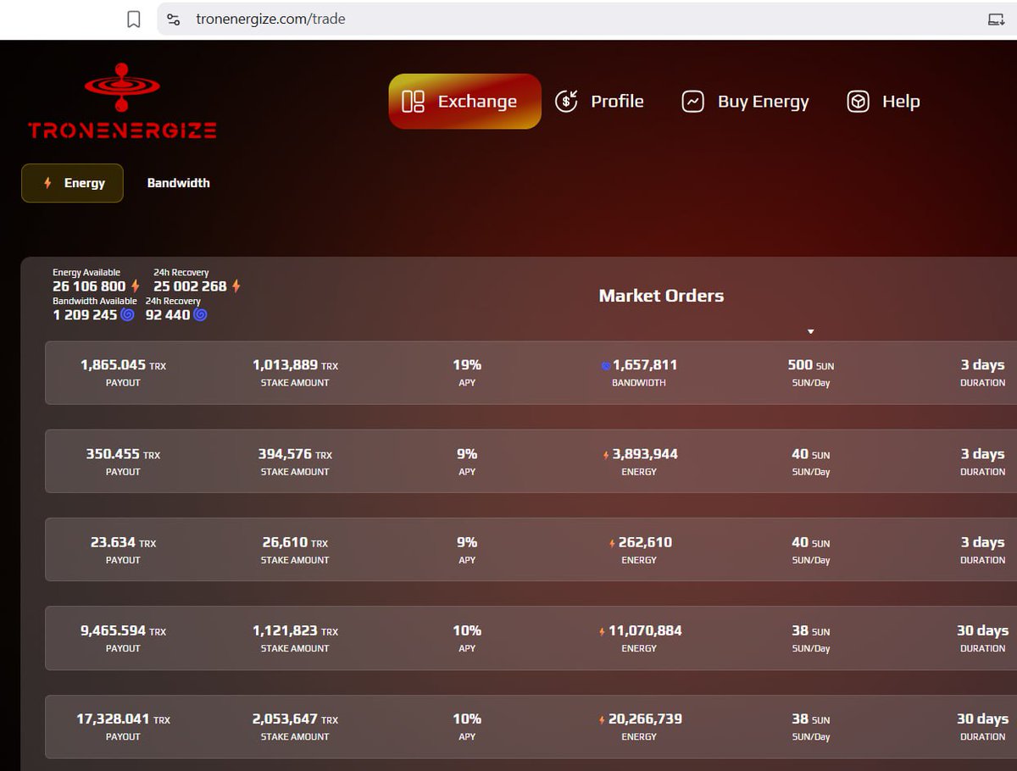1017x771 pixels.
Task: Click Bandwidth Available value 1 209 245
Action: [x=85, y=314]
